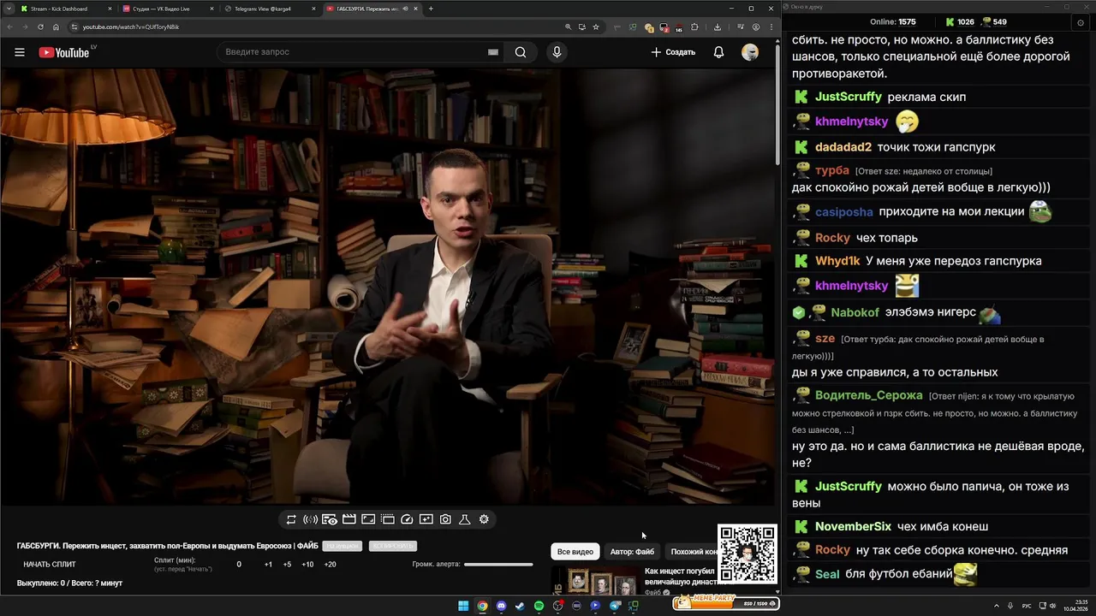Image resolution: width=1096 pixels, height=616 pixels.
Task: Click the Chrome address bar URL
Action: click(x=131, y=27)
